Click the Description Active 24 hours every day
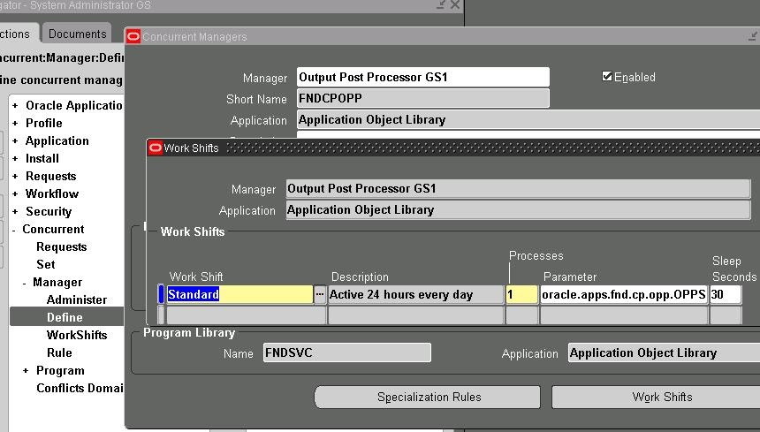Image resolution: width=760 pixels, height=432 pixels. [x=416, y=294]
